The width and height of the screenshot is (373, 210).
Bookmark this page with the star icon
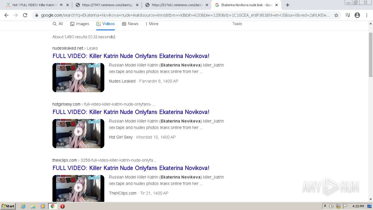(336, 15)
